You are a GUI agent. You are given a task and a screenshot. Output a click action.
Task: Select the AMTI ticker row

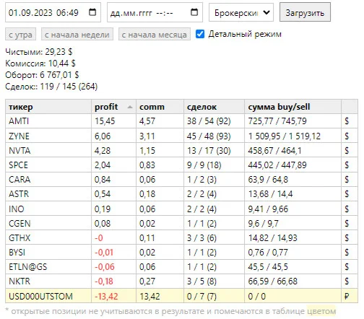click(x=181, y=121)
